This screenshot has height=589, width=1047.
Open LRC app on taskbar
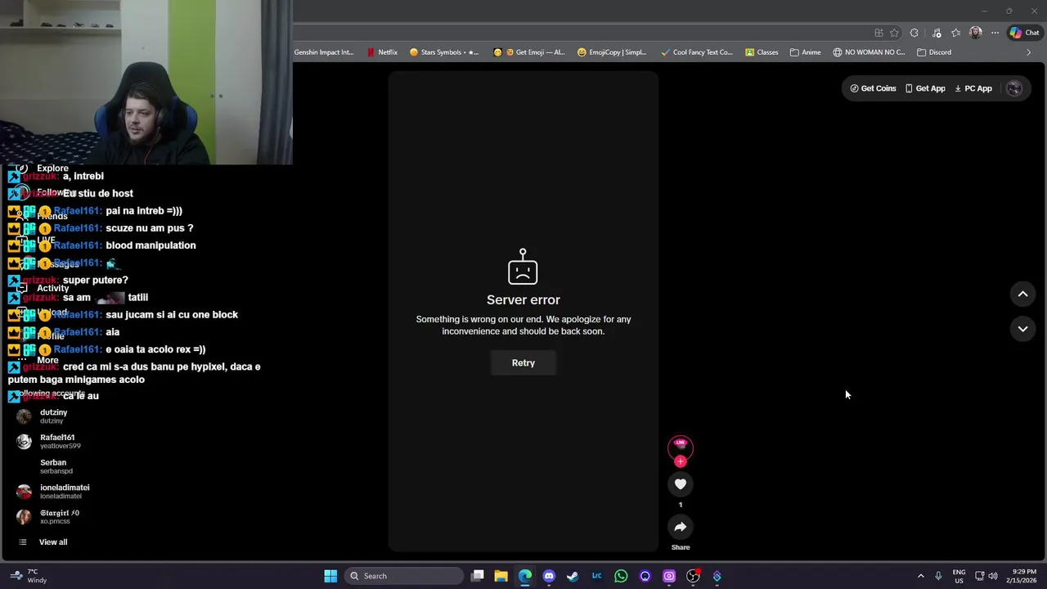(x=596, y=576)
